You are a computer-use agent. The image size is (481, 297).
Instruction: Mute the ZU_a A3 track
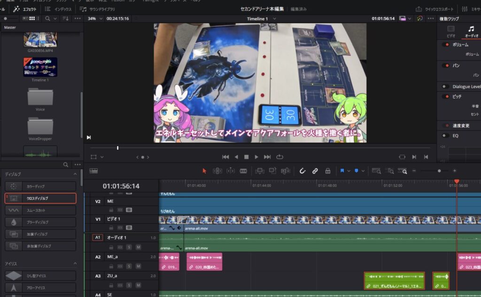139,285
